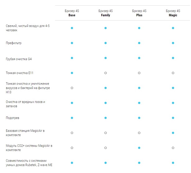Click the empty circle for Family in CO2+ module row
191x173 pixels.
click(x=106, y=148)
